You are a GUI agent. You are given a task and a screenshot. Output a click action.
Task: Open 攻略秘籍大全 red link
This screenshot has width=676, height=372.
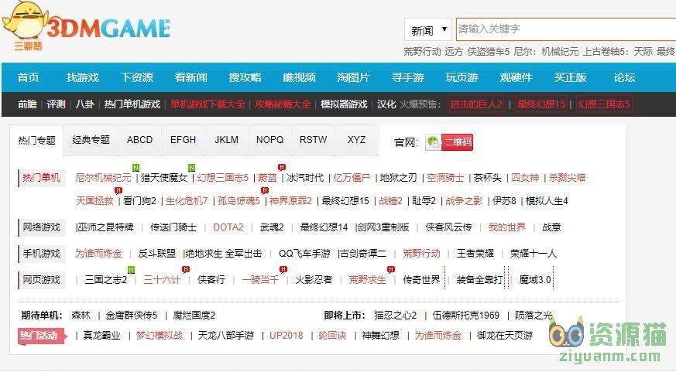point(283,104)
